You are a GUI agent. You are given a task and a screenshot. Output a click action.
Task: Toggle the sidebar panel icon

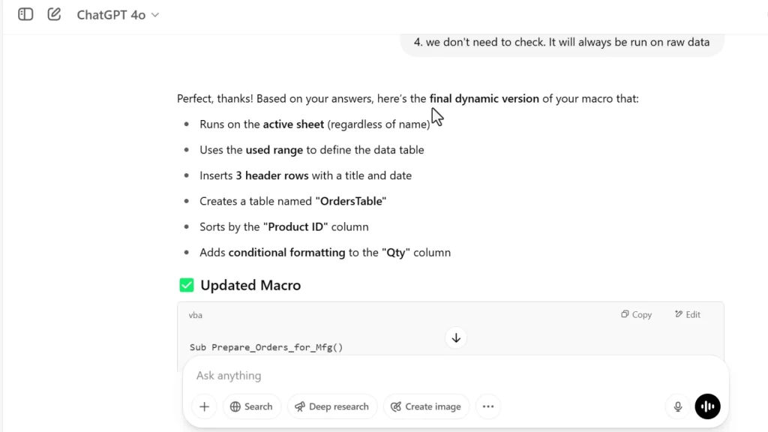point(25,14)
